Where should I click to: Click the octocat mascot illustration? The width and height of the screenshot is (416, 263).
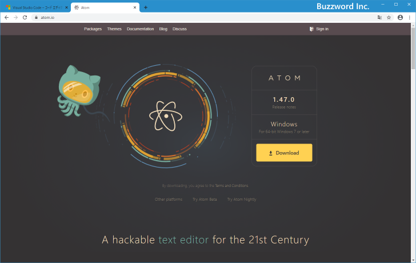79,91
